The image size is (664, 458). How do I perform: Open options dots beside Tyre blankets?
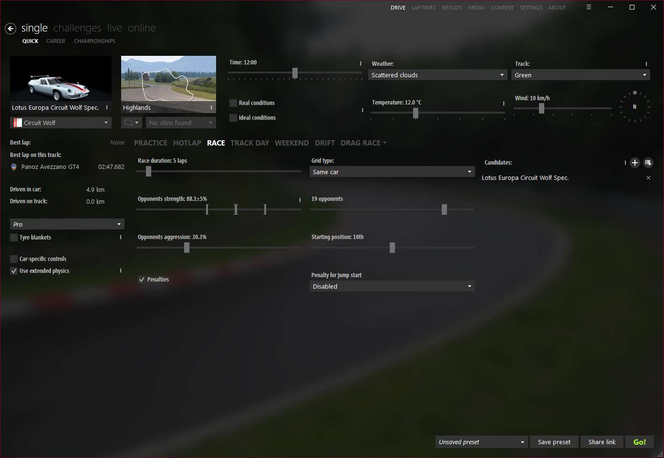(121, 237)
